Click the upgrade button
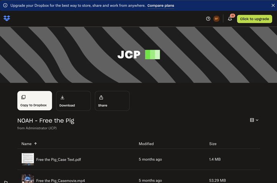 coord(254,19)
